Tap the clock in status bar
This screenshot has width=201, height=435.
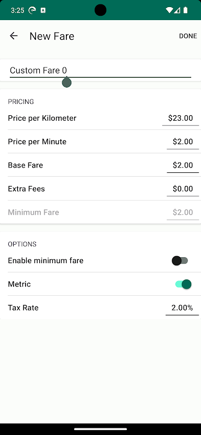[17, 10]
